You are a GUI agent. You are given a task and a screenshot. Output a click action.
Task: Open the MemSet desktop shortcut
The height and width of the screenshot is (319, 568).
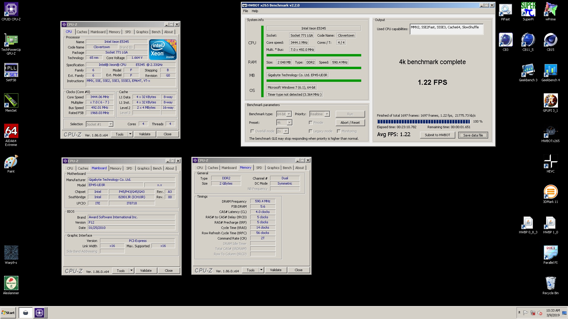pos(11,103)
